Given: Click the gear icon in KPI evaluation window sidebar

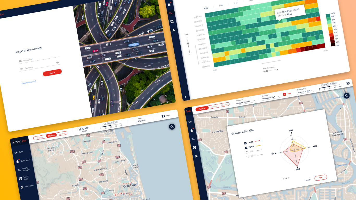Looking at the screenshot, I should coord(194,148).
